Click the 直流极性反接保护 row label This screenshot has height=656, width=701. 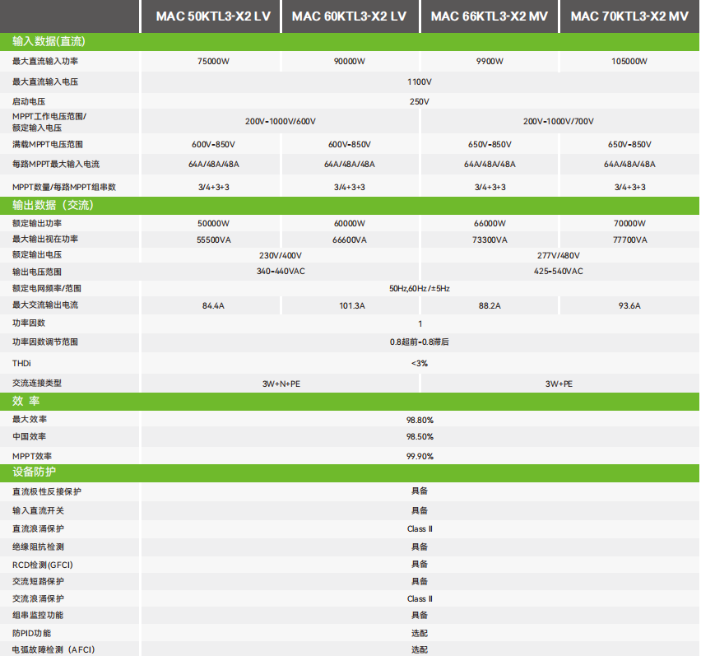(47, 492)
